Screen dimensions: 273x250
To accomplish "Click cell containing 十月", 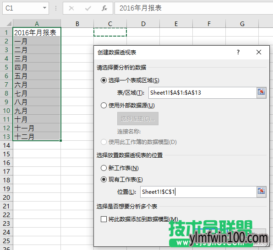I will [x=37, y=119].
